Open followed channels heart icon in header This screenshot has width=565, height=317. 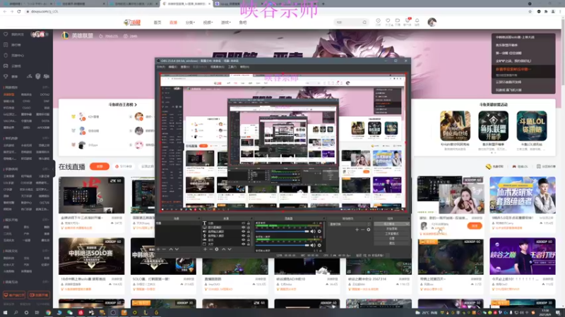point(388,21)
